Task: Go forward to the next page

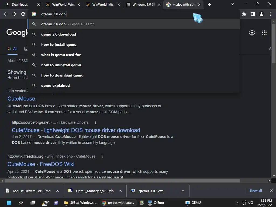Action: point(15,14)
